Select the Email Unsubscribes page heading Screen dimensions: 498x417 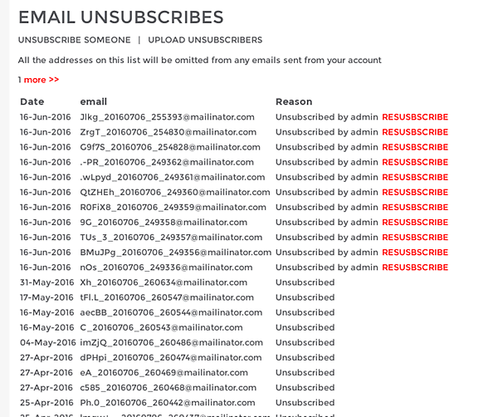(121, 17)
